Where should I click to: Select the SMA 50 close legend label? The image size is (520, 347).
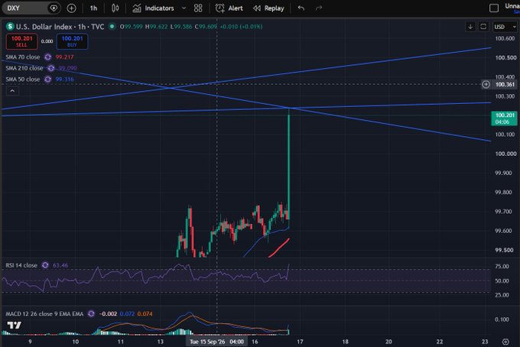coord(22,79)
